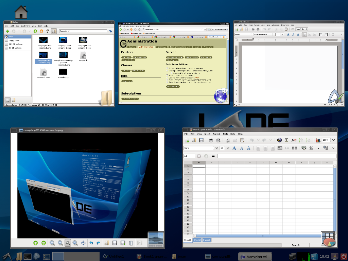
Task: Switch to the Sheet2 tab in Gnumeric
Action: click(197, 240)
